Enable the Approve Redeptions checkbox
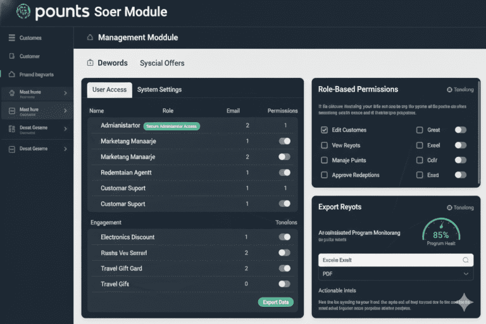Screen dimensions: 486x324 point(325,175)
